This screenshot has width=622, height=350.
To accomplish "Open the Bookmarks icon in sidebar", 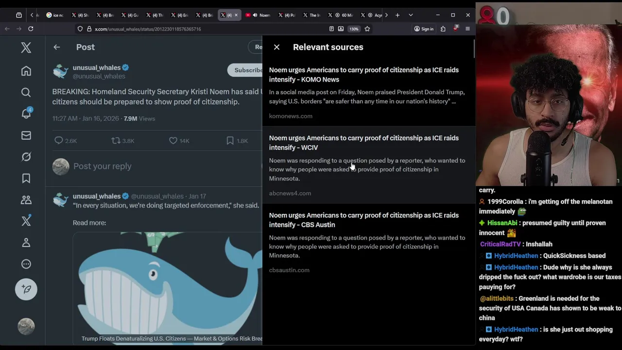I will click(x=26, y=178).
